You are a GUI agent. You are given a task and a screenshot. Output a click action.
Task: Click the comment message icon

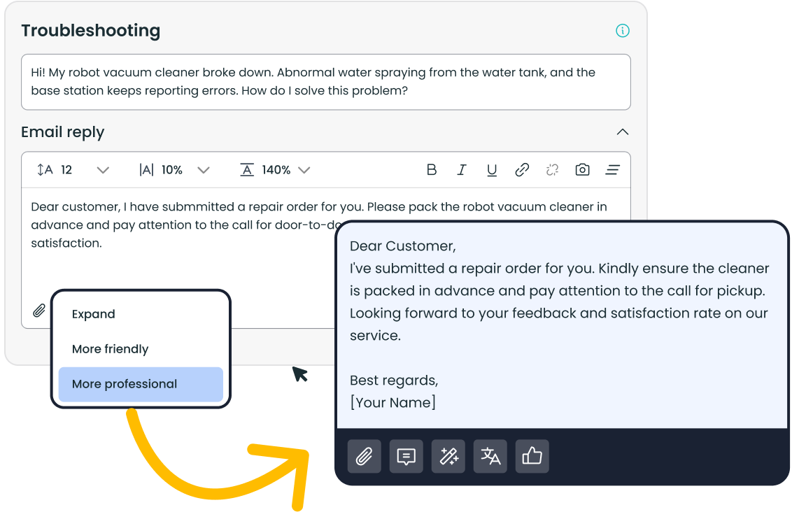click(x=406, y=457)
